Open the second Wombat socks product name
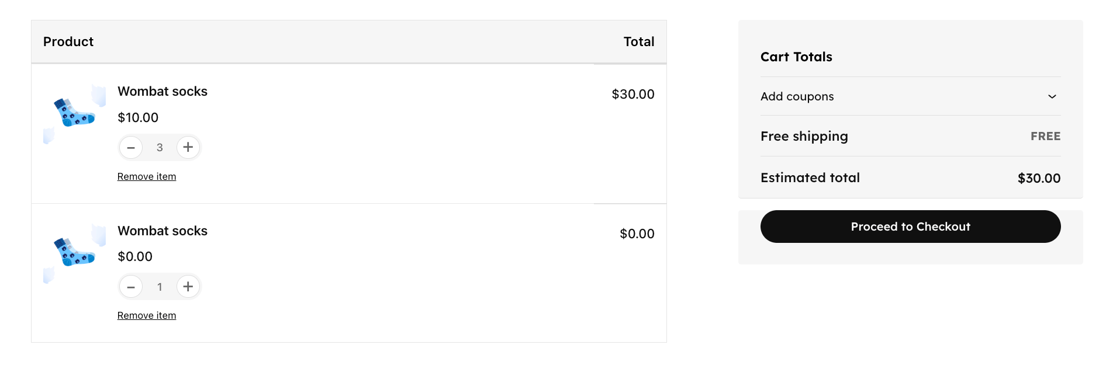1106x383 pixels. (162, 231)
